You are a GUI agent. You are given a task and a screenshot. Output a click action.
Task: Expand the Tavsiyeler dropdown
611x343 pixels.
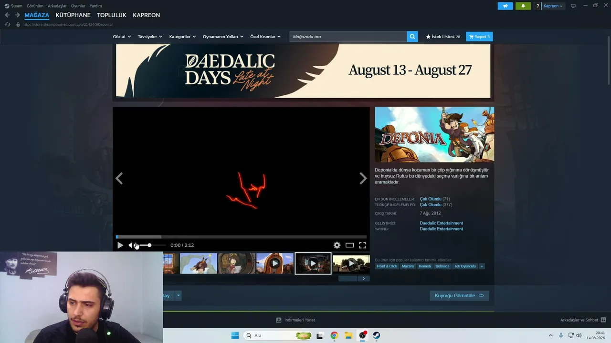[x=150, y=37]
